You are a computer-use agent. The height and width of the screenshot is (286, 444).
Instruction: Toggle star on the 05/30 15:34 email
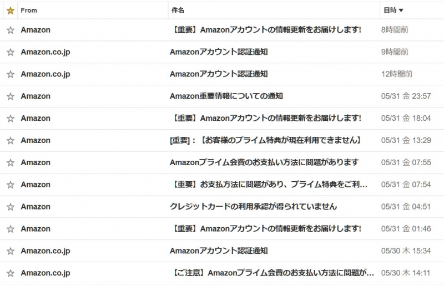[x=10, y=251]
